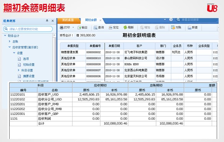Click the 增加 add toolbar icon

pyautogui.click(x=145, y=27)
